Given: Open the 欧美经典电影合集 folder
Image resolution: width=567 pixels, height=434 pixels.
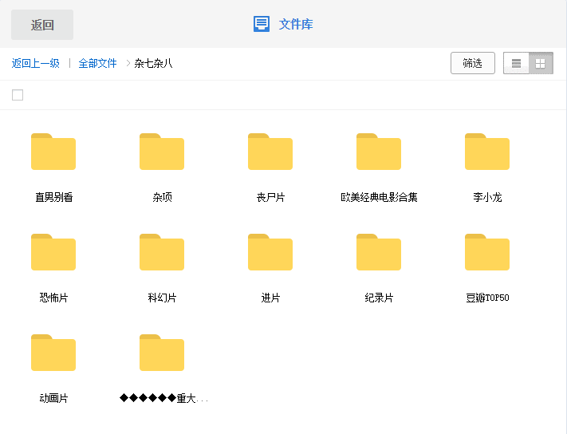Looking at the screenshot, I should [379, 152].
